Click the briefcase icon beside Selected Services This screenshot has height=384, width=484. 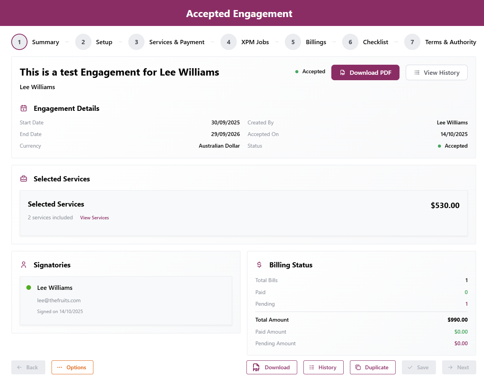tap(24, 179)
